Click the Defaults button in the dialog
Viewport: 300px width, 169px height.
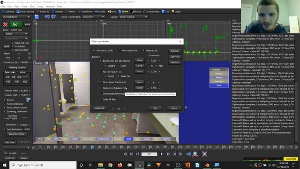coord(175,51)
